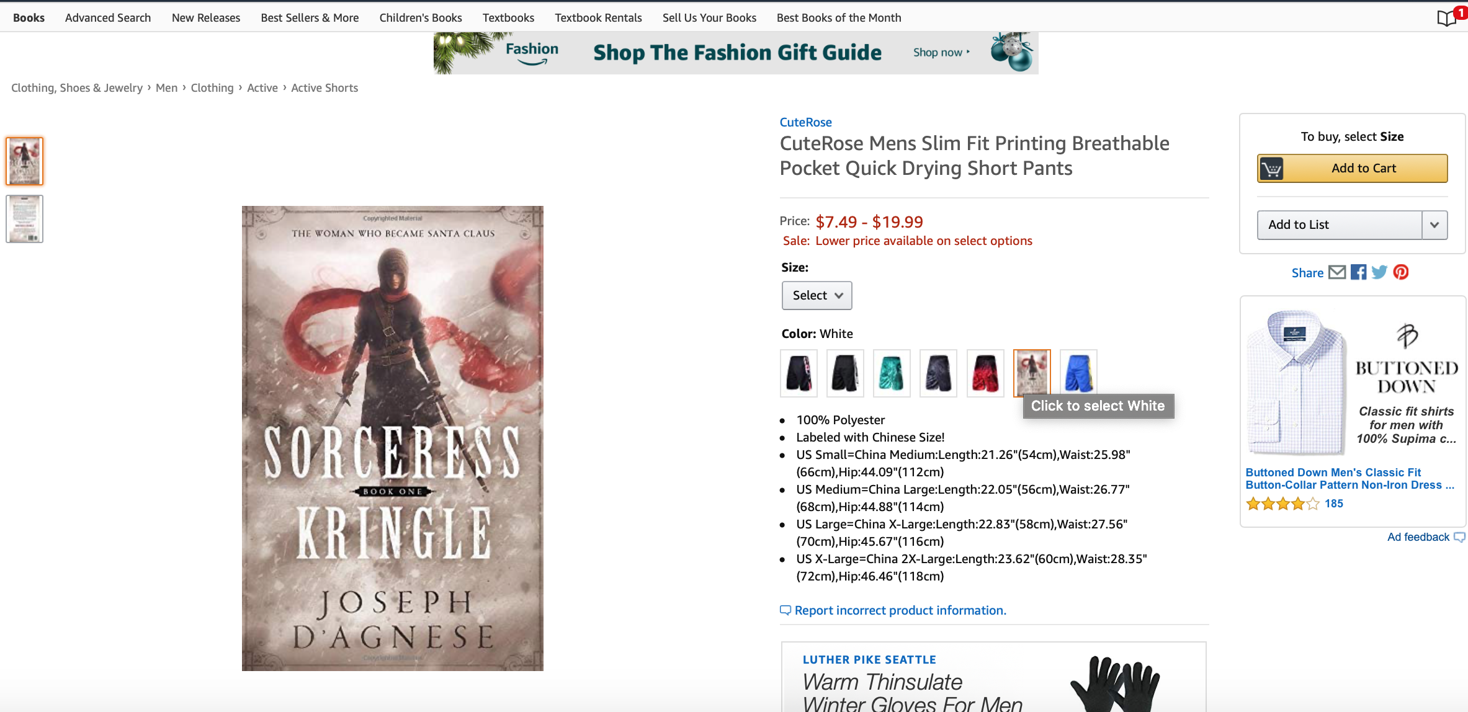Viewport: 1468px width, 712px height.
Task: Choose the red shorts color swatch
Action: coord(985,373)
